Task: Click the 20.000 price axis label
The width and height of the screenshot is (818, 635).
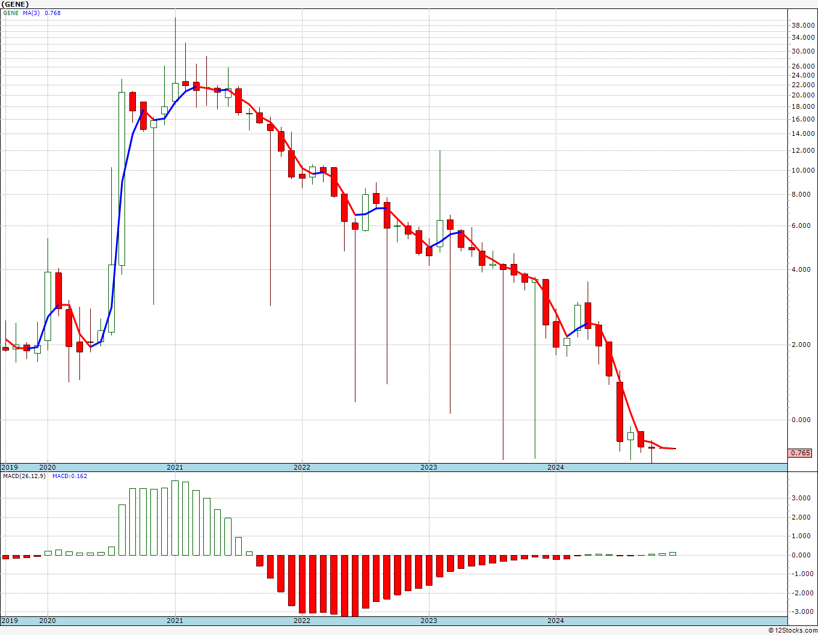Action: tap(803, 95)
